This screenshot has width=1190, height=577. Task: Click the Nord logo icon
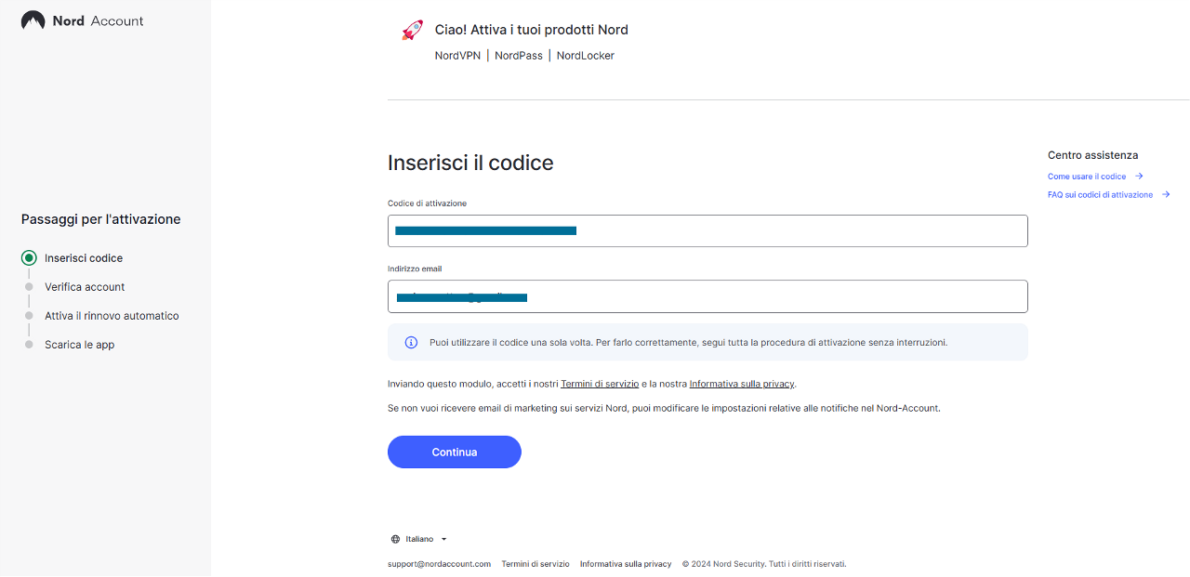[33, 20]
